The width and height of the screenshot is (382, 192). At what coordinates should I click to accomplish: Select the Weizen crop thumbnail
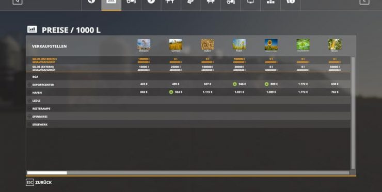pos(144,44)
